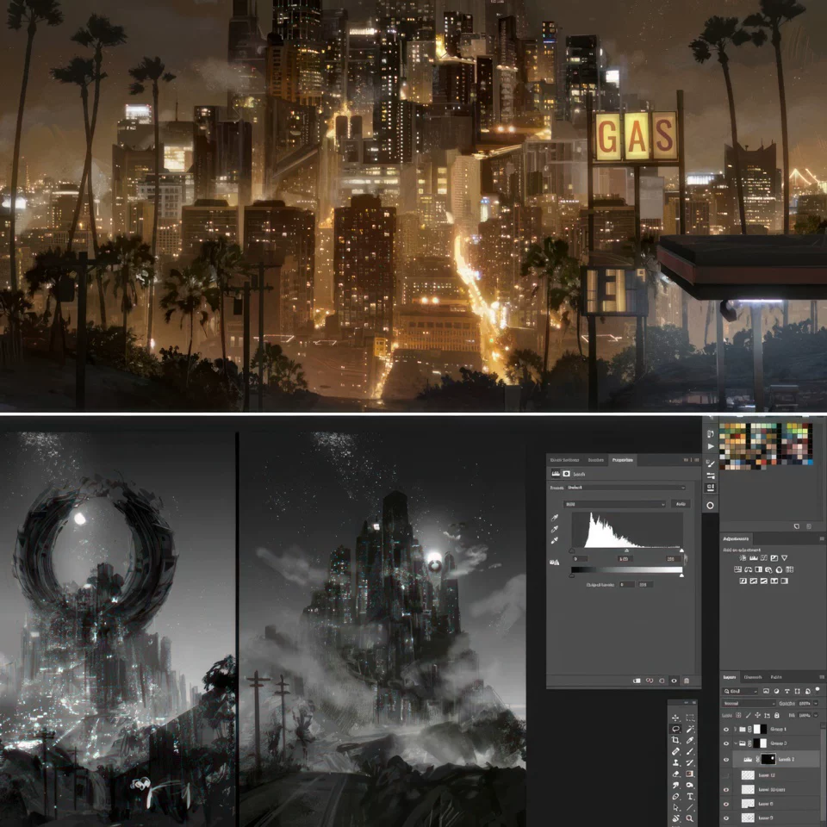The width and height of the screenshot is (827, 827).
Task: Select the Properties tab
Action: 622,460
